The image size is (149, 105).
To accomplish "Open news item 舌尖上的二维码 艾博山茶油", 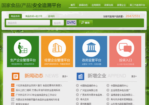I will [38, 90].
